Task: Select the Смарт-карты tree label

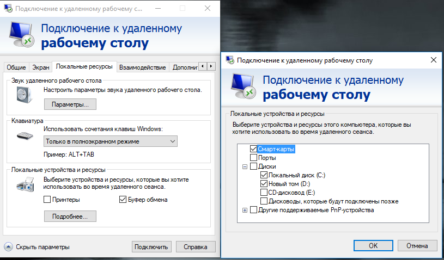Action: coord(276,149)
